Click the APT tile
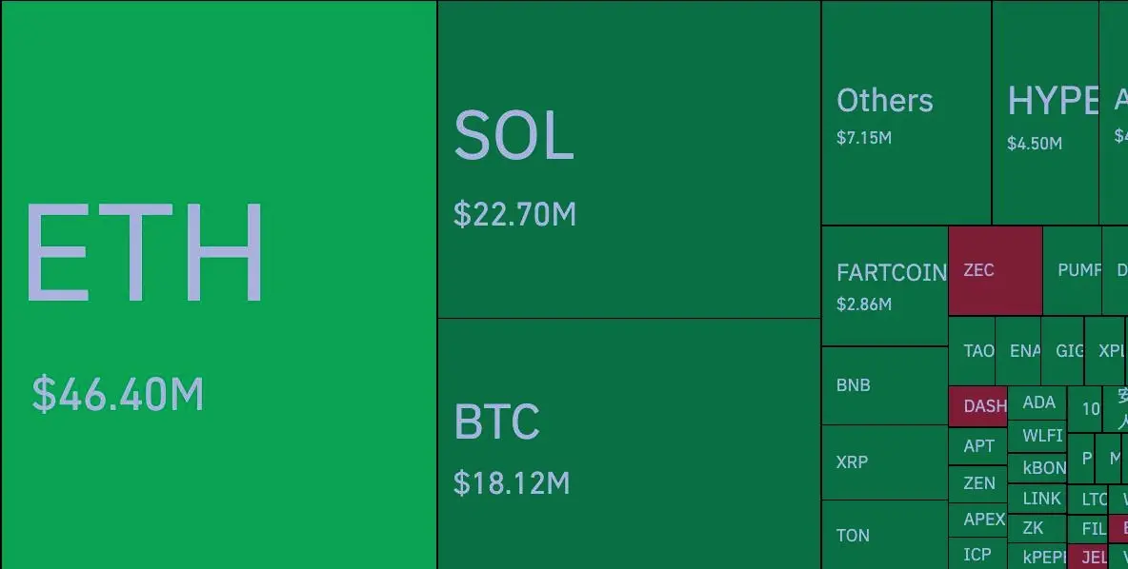This screenshot has height=569, width=1128. tap(977, 446)
